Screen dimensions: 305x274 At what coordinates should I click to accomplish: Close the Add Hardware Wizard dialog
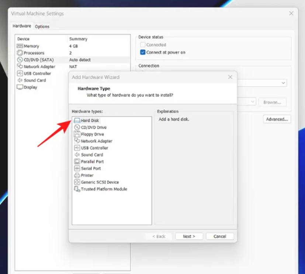coord(230,77)
